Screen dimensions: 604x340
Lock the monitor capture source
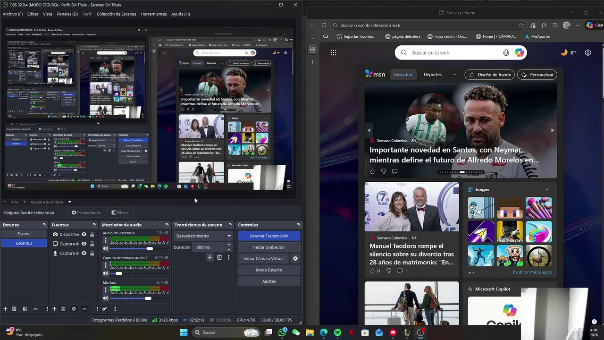(x=92, y=244)
